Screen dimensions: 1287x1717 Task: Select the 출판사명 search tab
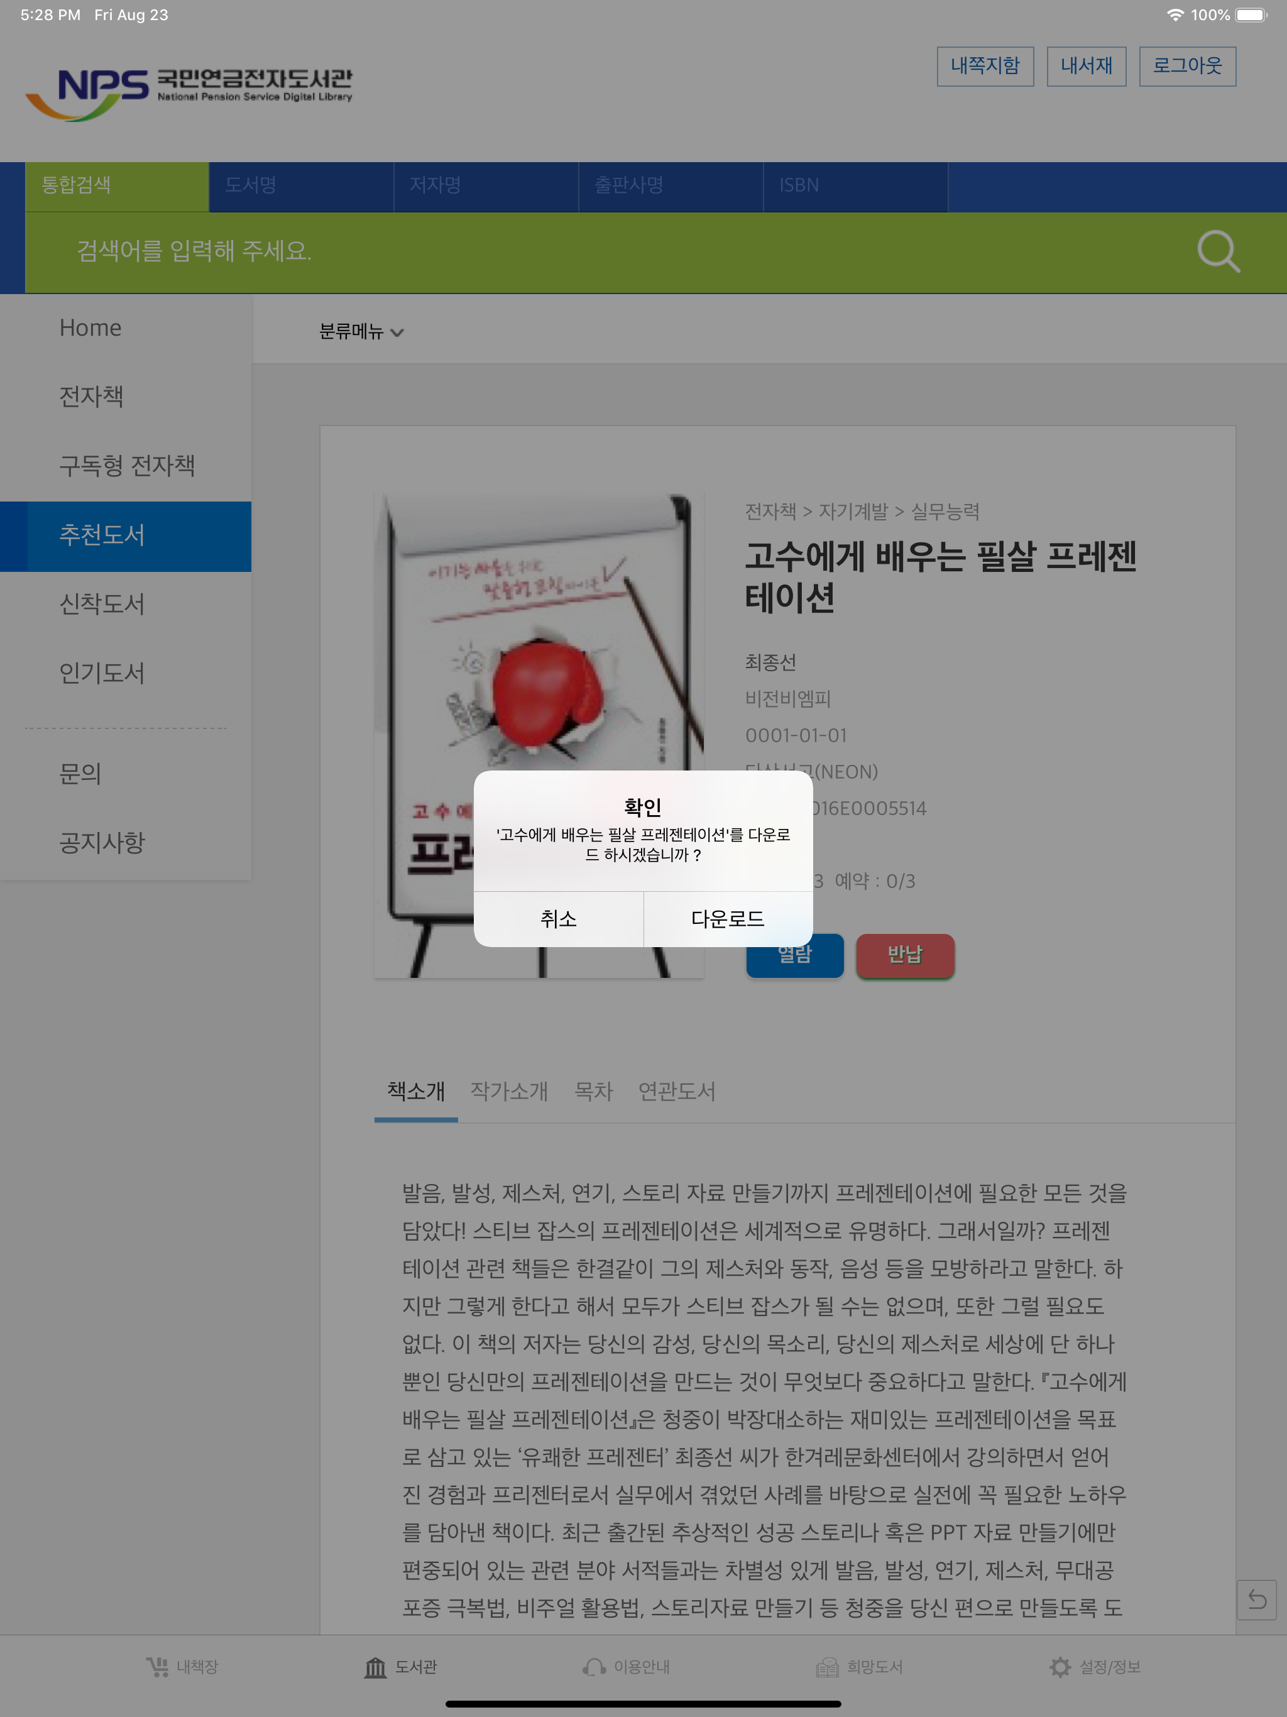(671, 186)
